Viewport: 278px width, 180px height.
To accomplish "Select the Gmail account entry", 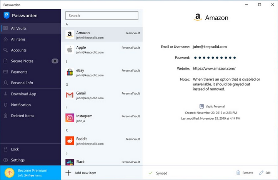I will [102, 95].
